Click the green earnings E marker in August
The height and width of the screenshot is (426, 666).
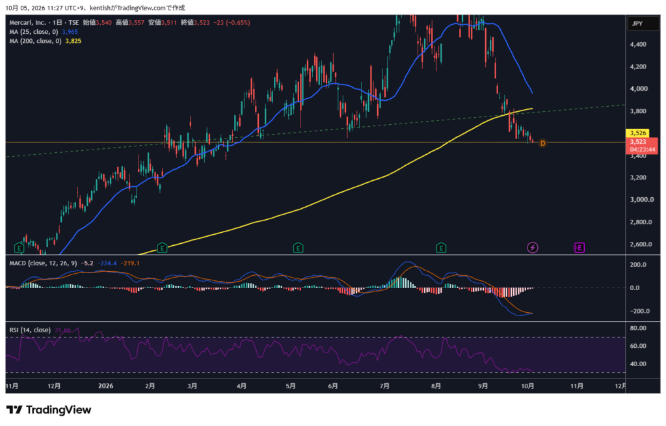441,248
